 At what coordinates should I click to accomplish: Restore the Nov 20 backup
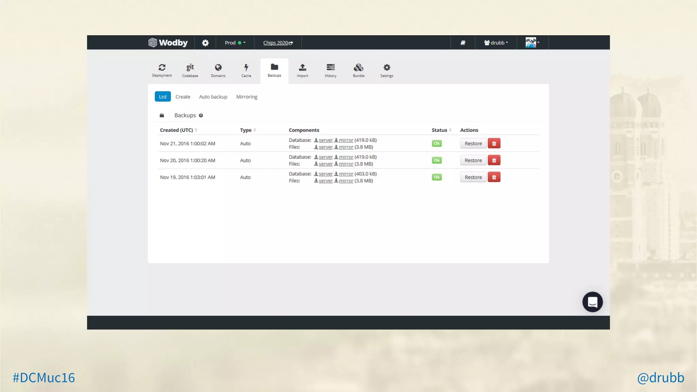coord(473,160)
